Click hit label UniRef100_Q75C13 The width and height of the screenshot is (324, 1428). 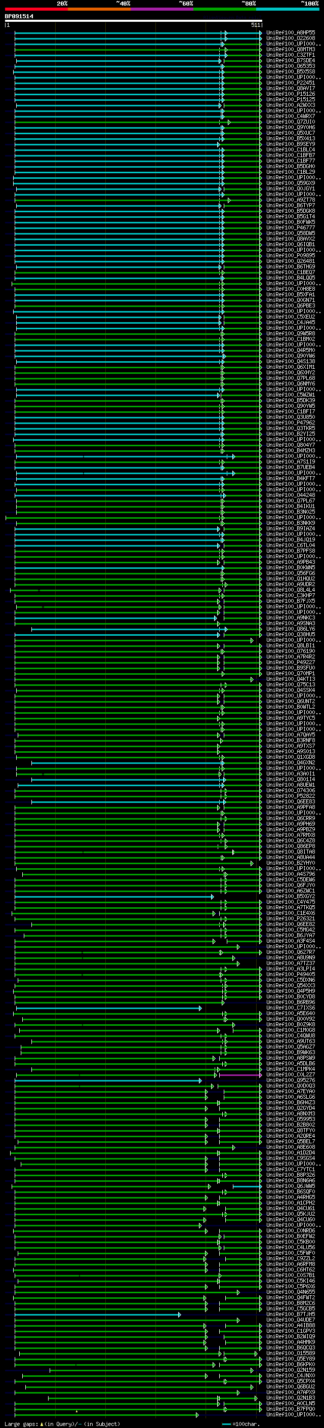291,685
